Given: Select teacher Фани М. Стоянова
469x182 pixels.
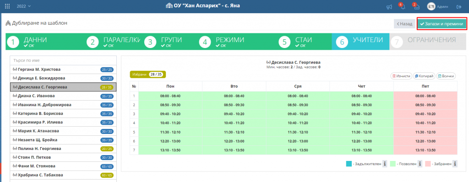Looking at the screenshot, I should (x=63, y=166).
